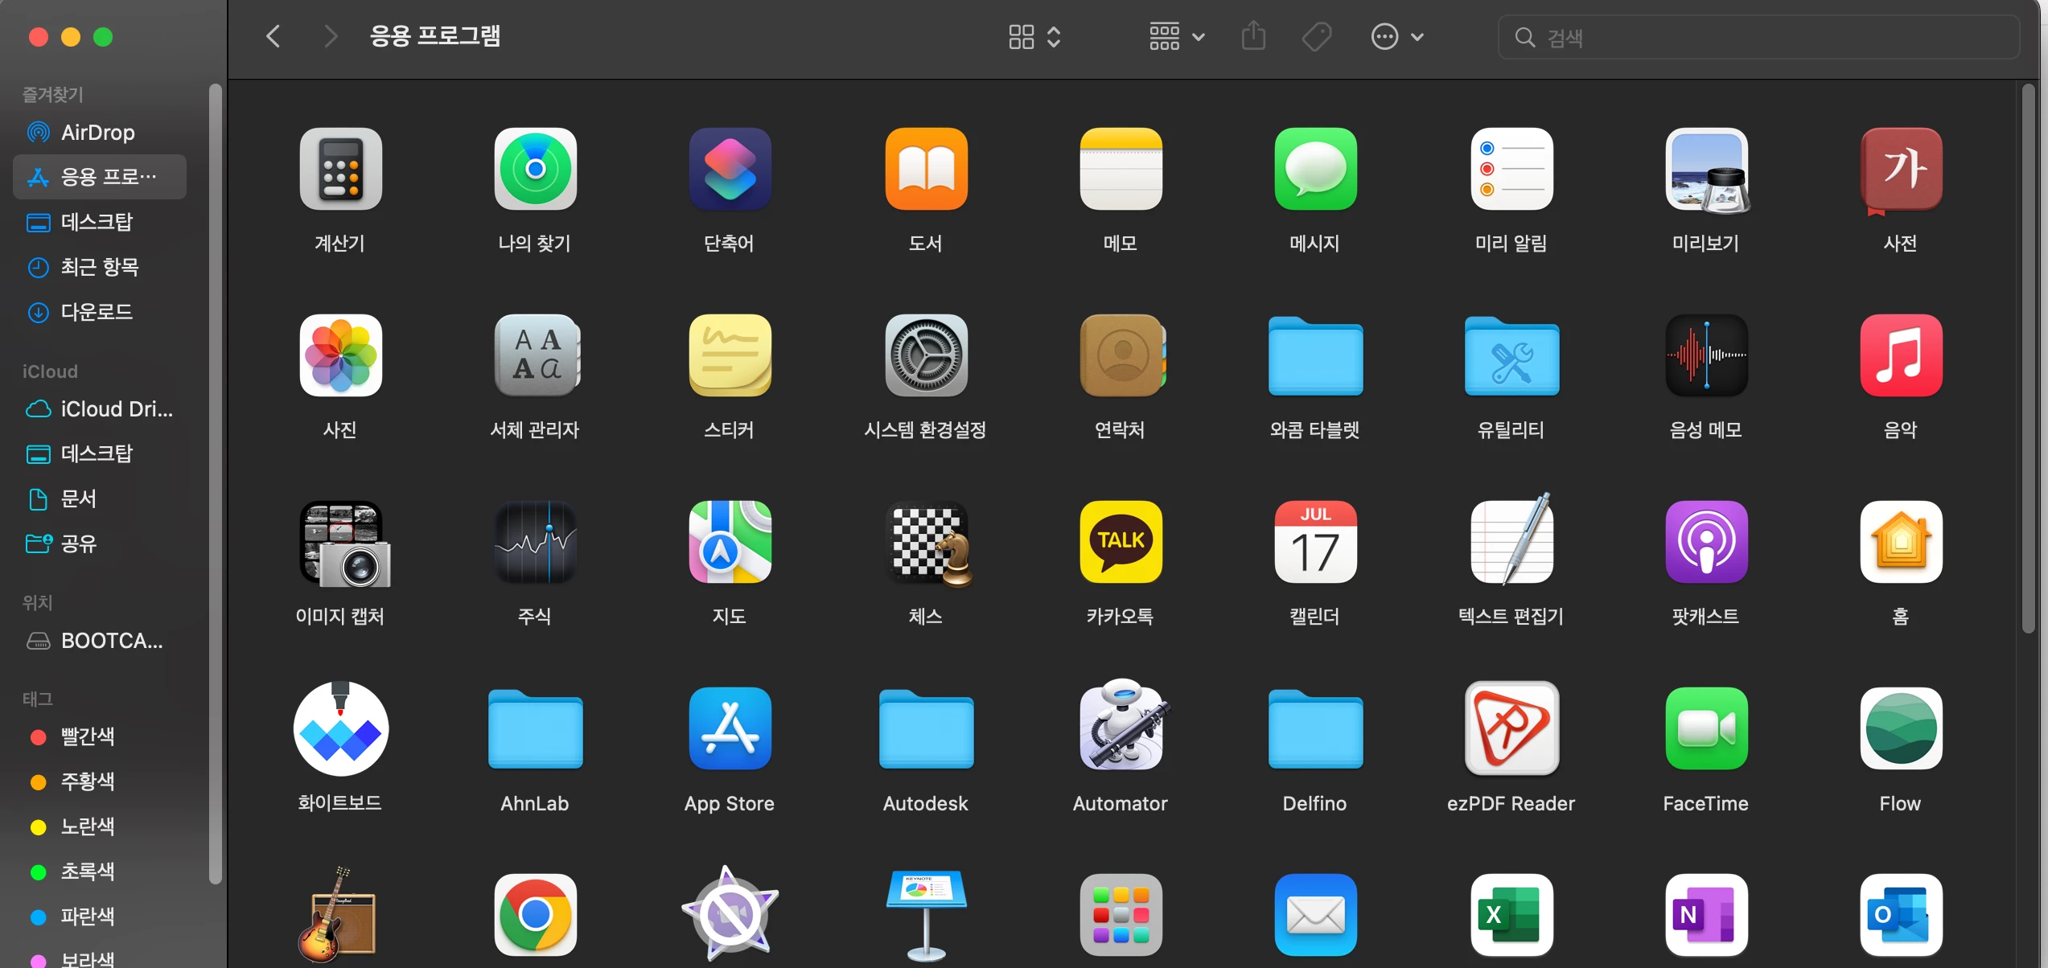Screen dimensions: 2048x968
Task: Select the Voice Memos (음성 메모) icon
Action: [1705, 355]
